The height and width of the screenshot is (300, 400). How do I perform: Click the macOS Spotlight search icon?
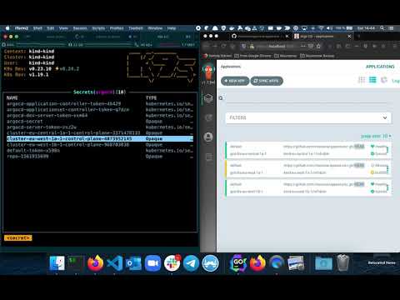pos(382,28)
